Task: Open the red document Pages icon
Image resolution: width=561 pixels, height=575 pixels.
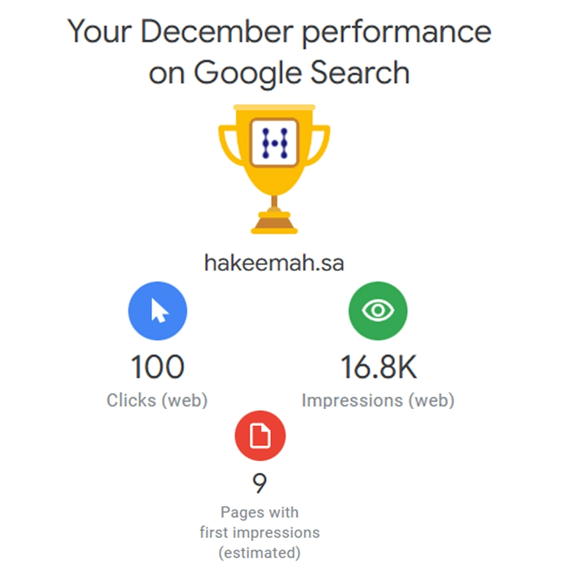Action: [260, 436]
